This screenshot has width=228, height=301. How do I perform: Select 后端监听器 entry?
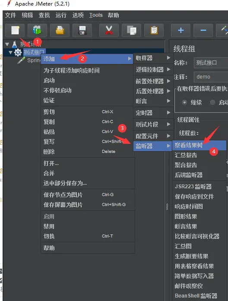(x=199, y=175)
